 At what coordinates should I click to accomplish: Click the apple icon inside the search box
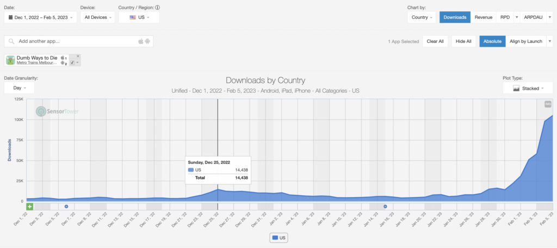[141, 41]
